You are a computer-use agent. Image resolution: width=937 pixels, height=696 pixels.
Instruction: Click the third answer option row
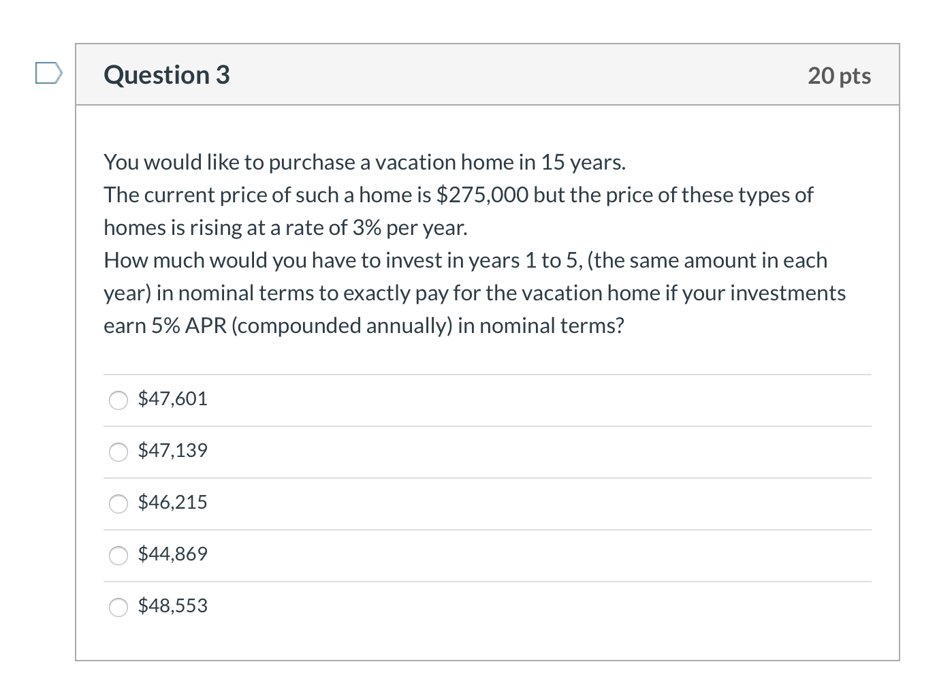[x=487, y=504]
